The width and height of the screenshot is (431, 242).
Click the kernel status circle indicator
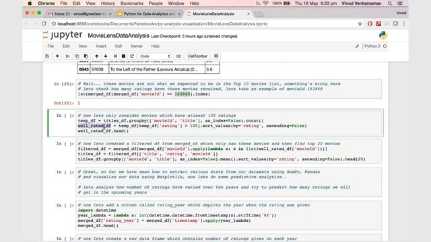click(x=385, y=46)
